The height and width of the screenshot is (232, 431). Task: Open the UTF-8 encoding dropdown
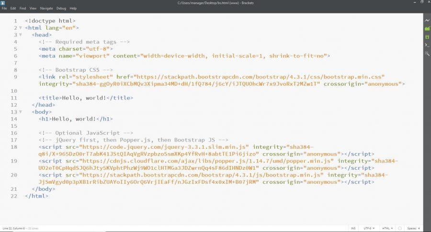[x=369, y=229]
